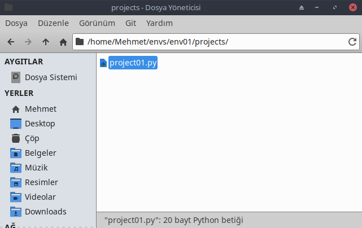
Task: Open the Görünüm menu
Action: 97,23
